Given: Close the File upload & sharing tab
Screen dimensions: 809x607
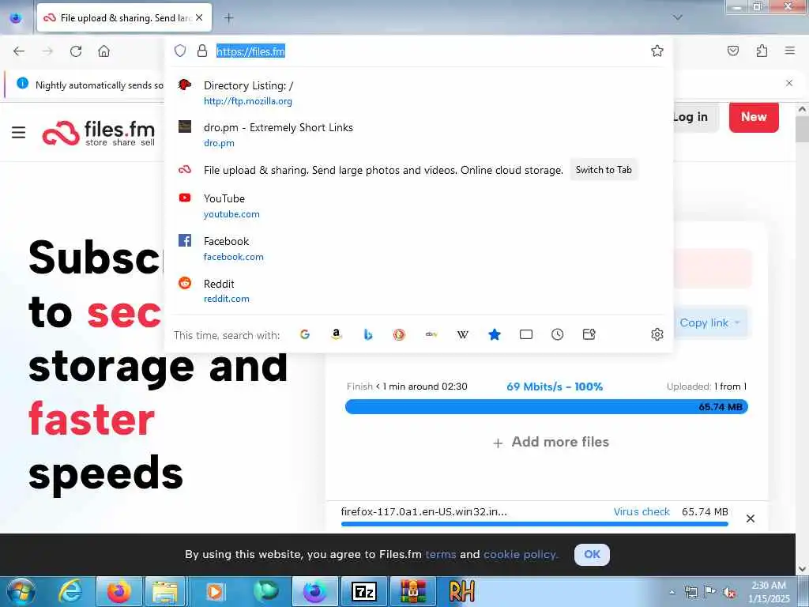Looking at the screenshot, I should click(199, 17).
